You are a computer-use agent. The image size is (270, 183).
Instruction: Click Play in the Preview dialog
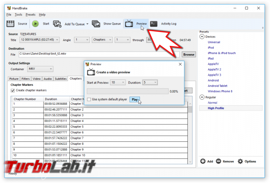[x=135, y=99]
